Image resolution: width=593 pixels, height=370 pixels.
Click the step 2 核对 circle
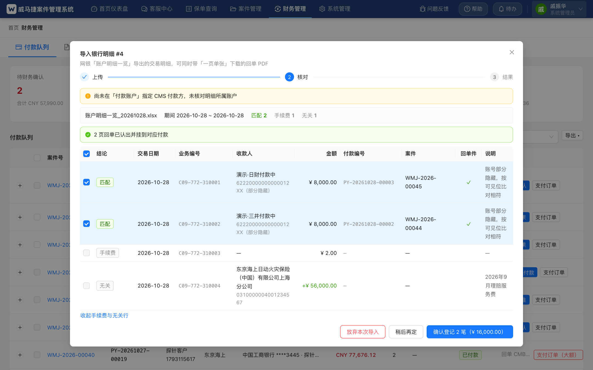[x=289, y=77]
